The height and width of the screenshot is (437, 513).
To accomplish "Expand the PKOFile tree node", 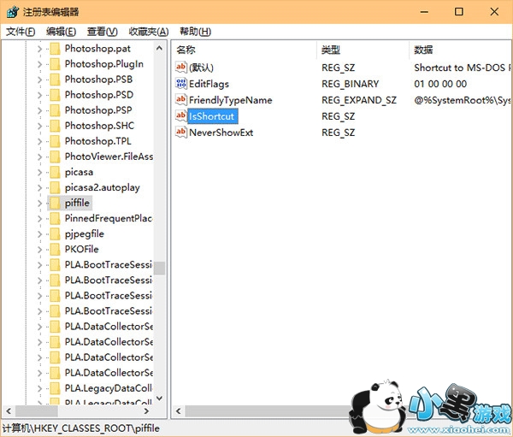I will (39, 249).
